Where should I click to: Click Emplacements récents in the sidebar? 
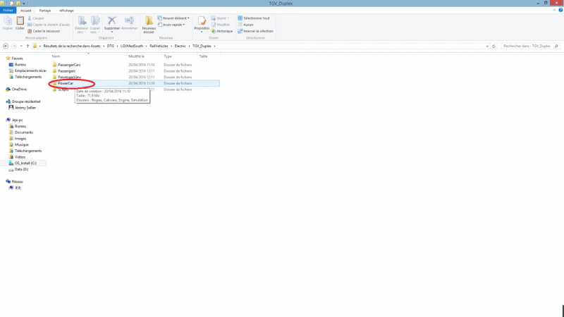30,71
